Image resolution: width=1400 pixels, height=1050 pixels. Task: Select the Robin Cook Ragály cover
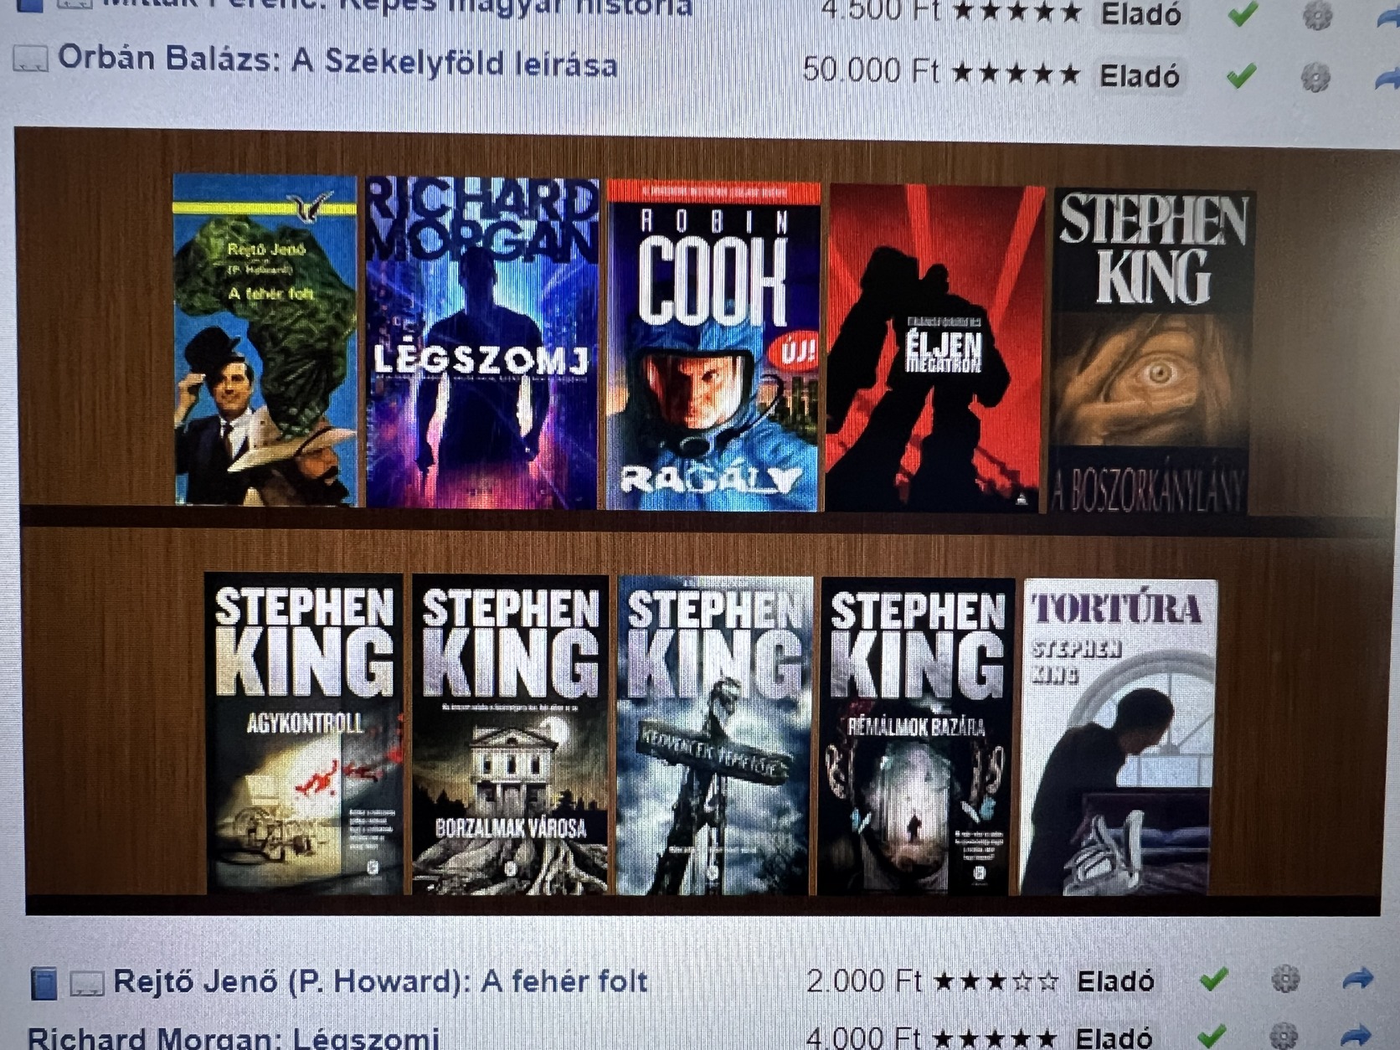click(713, 345)
